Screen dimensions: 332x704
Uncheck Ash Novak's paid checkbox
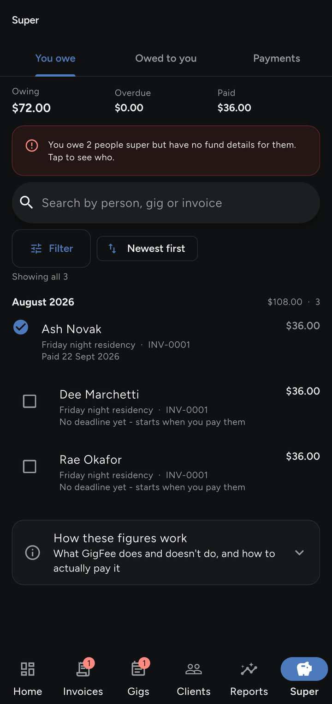pos(21,327)
